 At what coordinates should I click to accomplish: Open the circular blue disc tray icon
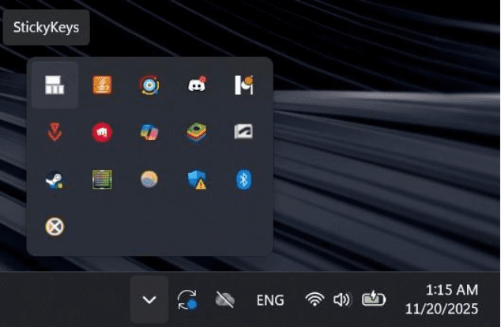click(x=149, y=85)
